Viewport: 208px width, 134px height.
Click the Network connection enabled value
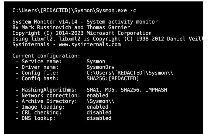[x=97, y=95]
